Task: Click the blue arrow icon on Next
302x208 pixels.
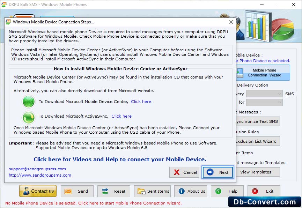Action: (x=210, y=172)
